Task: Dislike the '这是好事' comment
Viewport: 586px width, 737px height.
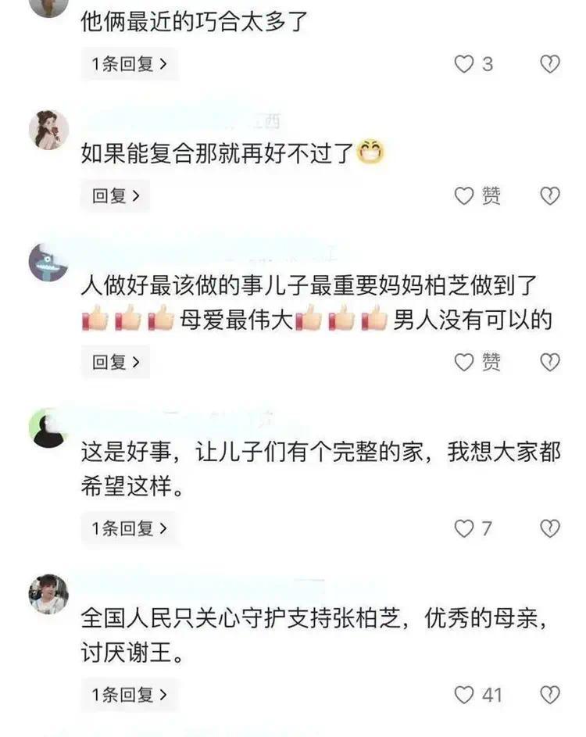Action: click(550, 528)
